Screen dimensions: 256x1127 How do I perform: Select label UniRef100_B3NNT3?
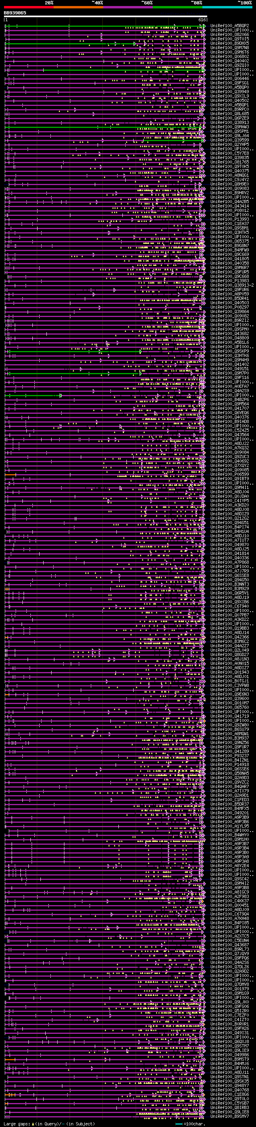(x=230, y=584)
